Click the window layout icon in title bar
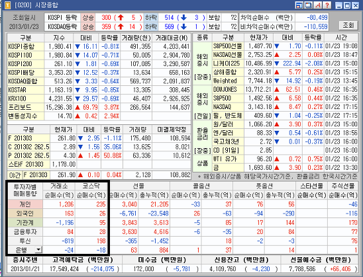363x277 pixels. (299, 5)
